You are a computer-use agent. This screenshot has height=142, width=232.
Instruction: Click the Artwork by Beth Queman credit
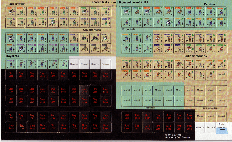click(178, 137)
